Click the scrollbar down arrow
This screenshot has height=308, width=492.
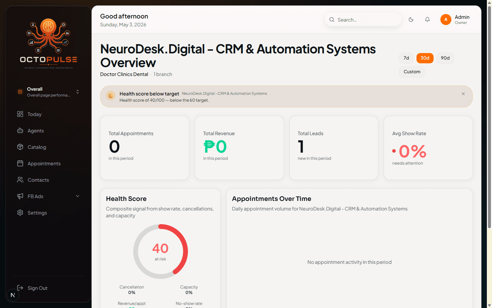point(489,305)
